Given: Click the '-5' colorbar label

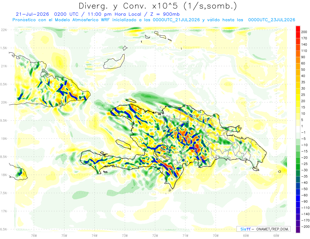Looking at the screenshot, I should (304, 138).
